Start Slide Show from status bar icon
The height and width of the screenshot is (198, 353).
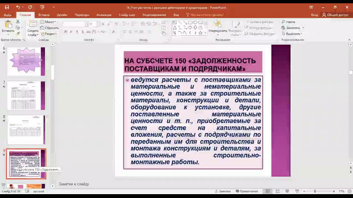tap(297, 191)
